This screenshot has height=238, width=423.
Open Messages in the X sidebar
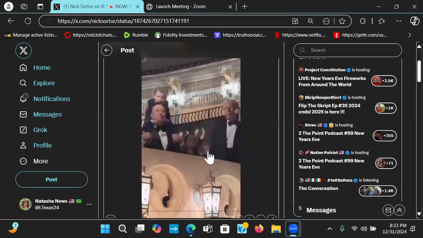41,114
